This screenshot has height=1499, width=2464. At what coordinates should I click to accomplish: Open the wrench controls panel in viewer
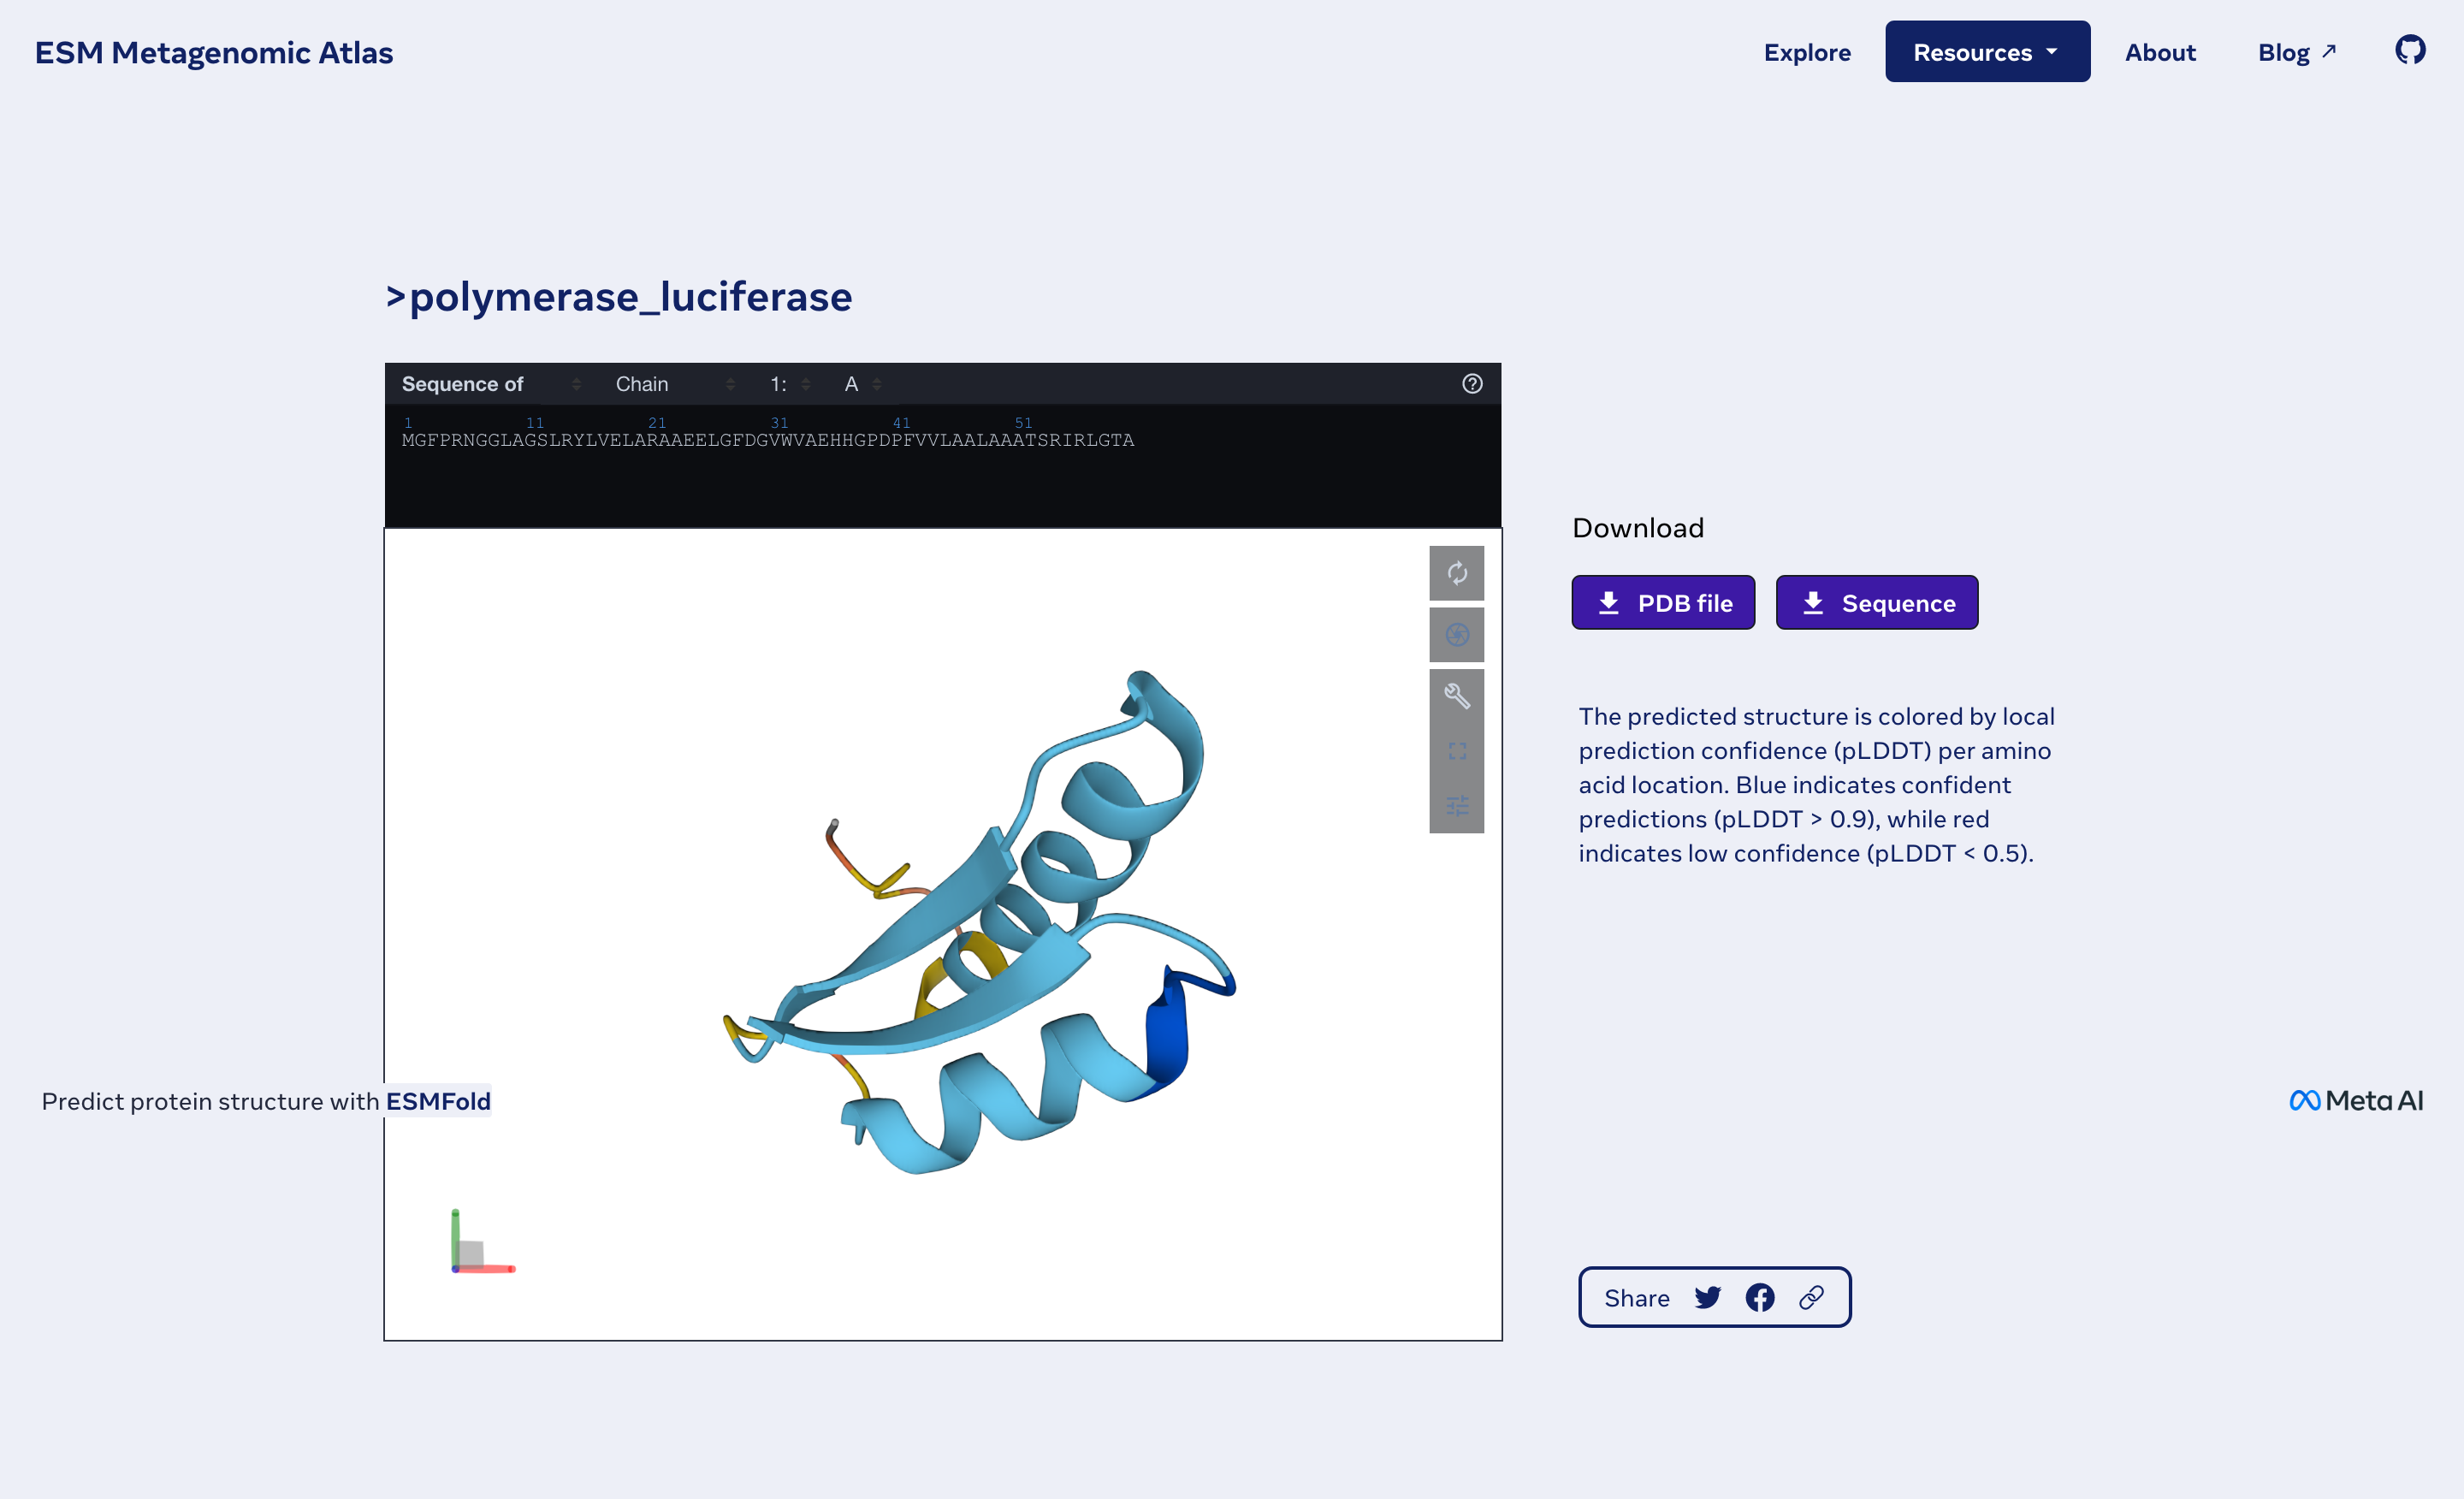1456,696
